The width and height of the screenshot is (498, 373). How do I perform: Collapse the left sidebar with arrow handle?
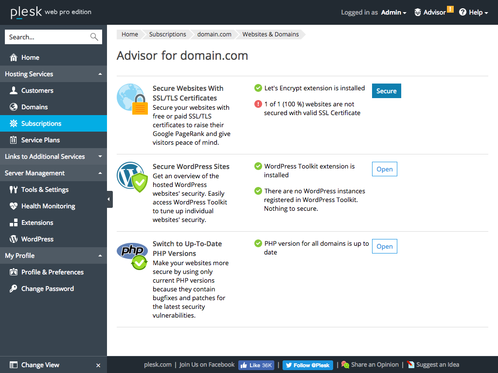[x=109, y=199]
